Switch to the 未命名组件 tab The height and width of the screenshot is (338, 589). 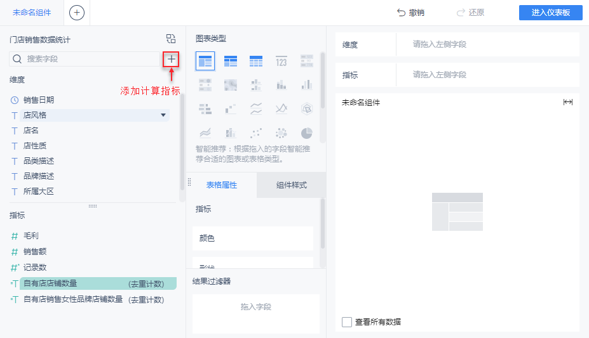click(32, 13)
